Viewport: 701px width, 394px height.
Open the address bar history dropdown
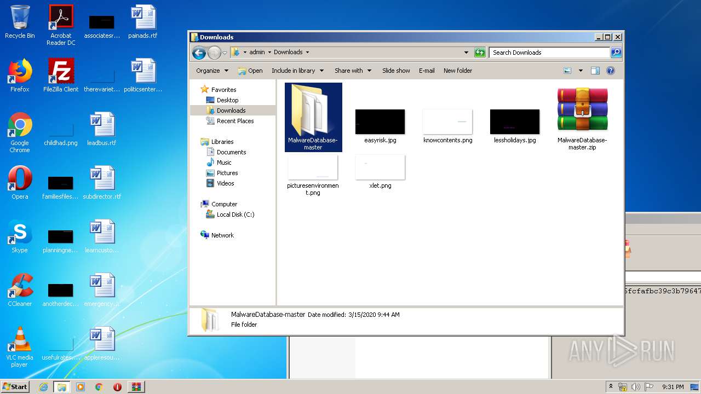click(x=466, y=53)
